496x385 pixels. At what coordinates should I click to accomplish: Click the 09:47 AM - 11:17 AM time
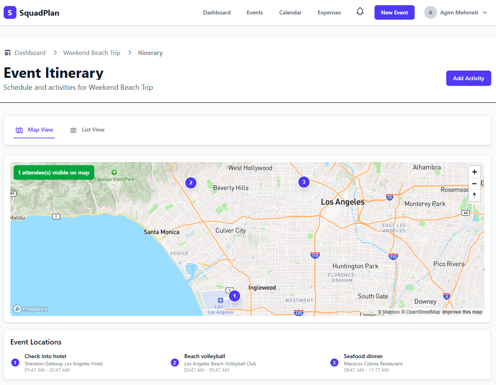[366, 370]
